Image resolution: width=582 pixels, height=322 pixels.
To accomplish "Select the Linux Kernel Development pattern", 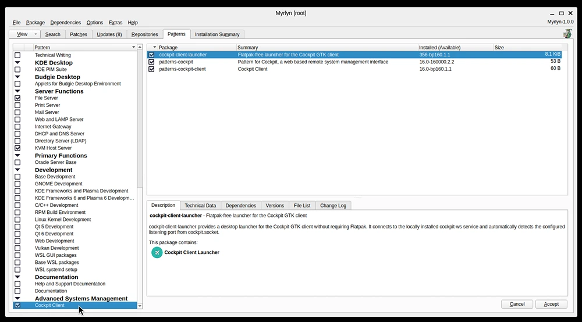I will [x=63, y=219].
